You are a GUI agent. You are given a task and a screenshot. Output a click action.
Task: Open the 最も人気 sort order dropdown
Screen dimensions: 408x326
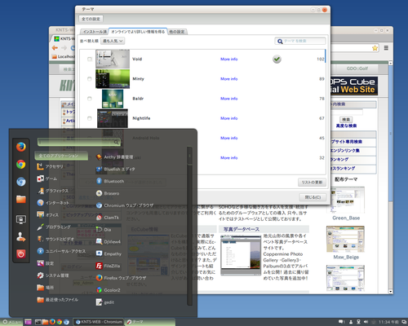click(113, 41)
